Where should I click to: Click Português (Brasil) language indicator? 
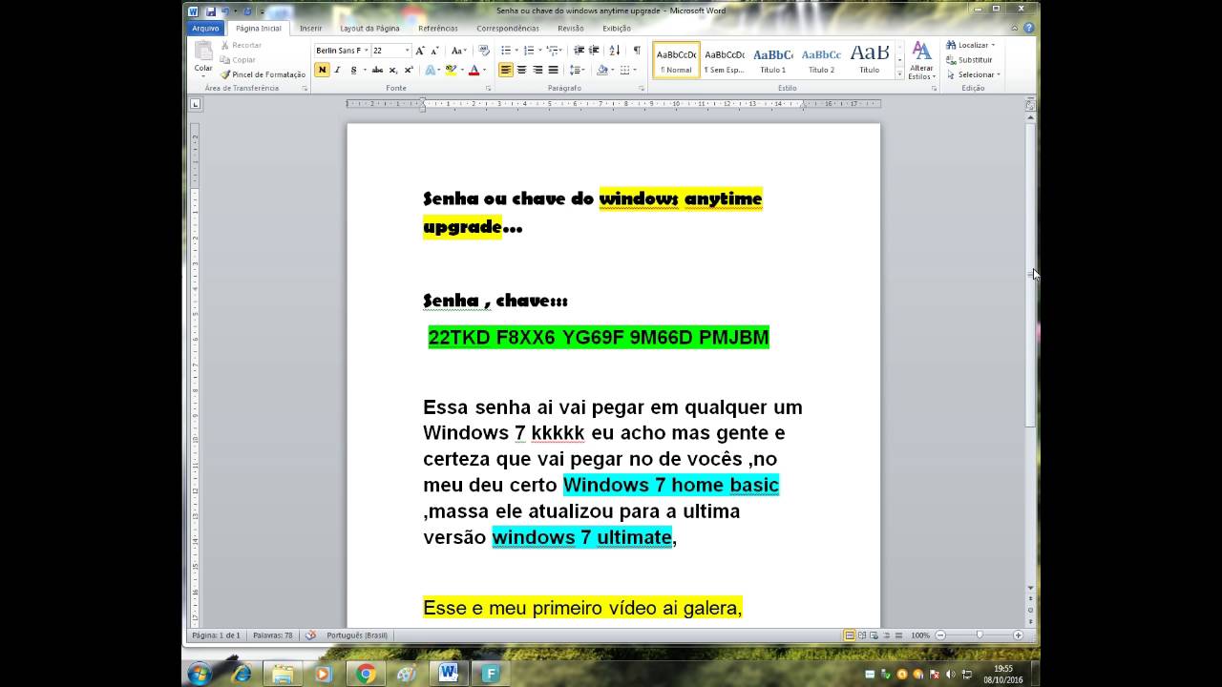coord(357,635)
